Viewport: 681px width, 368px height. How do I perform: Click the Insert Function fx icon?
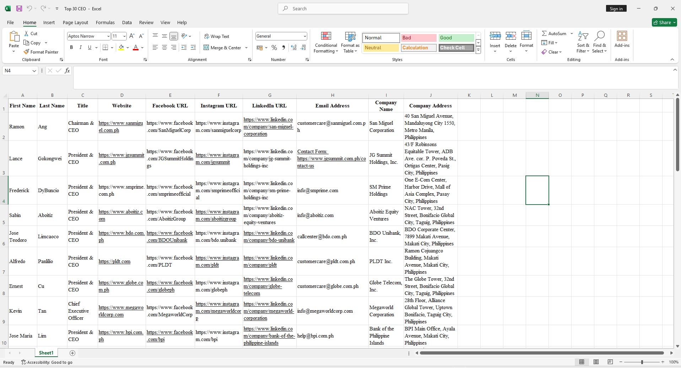67,71
